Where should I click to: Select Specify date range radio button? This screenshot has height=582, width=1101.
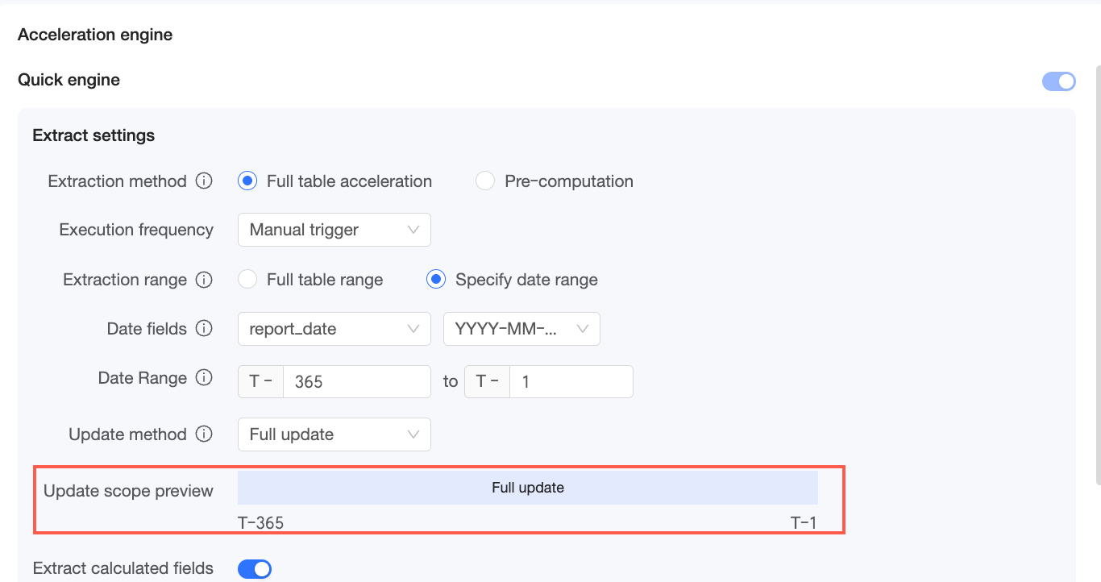click(436, 280)
